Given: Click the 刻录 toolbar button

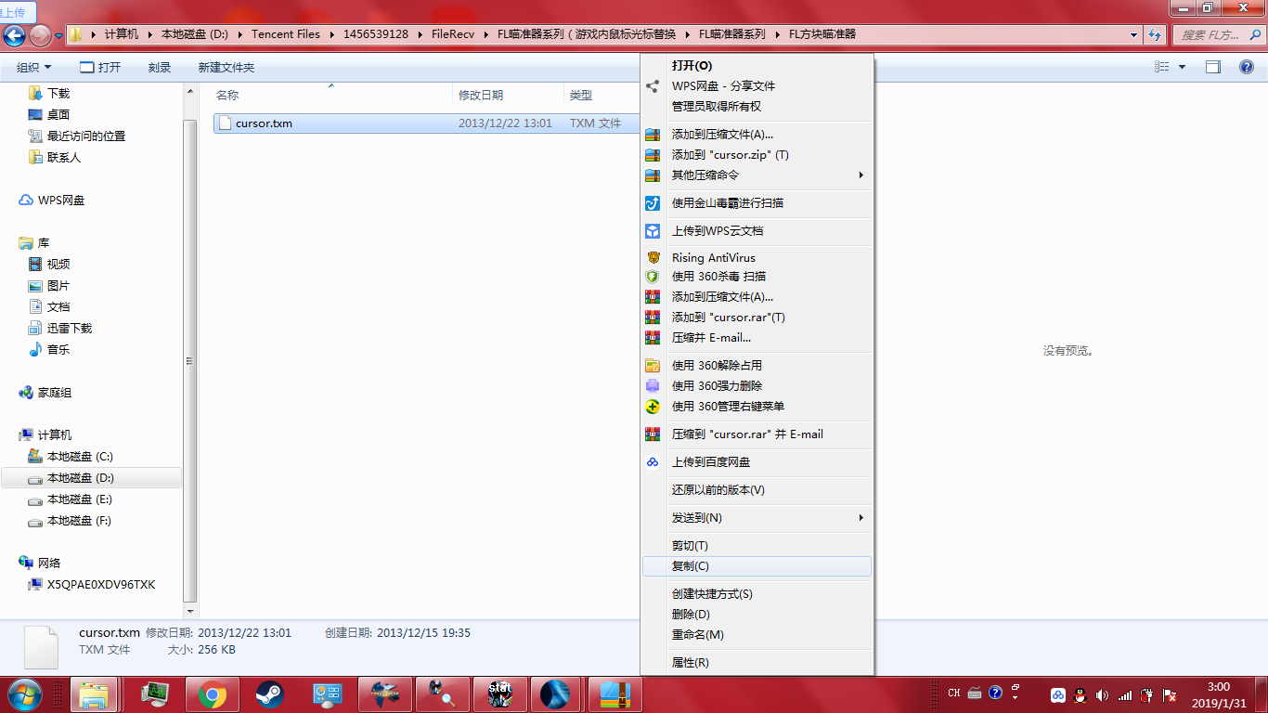Looking at the screenshot, I should tap(160, 68).
